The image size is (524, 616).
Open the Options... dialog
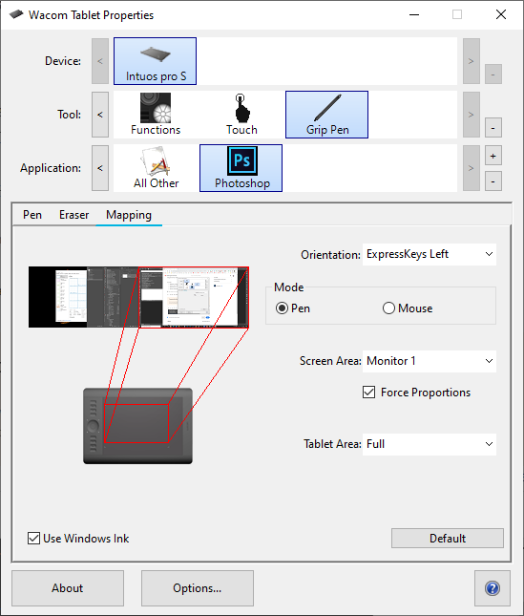[x=197, y=588]
